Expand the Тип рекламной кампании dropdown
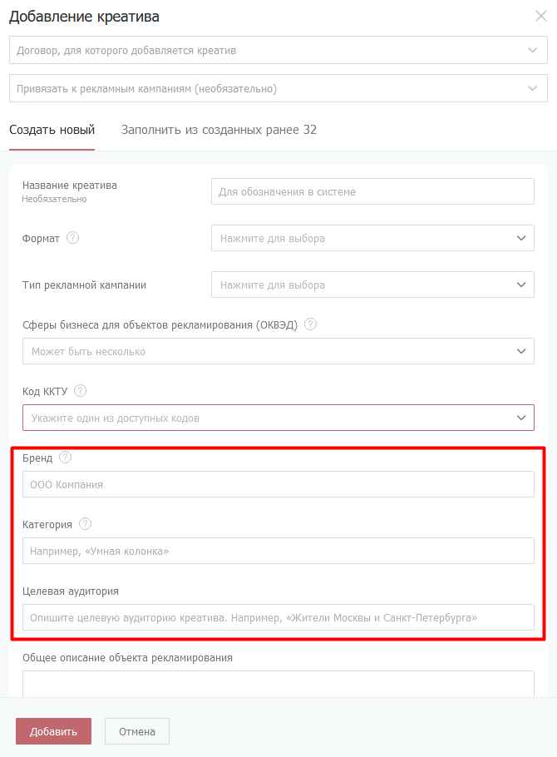This screenshot has height=757, width=557. coord(372,284)
